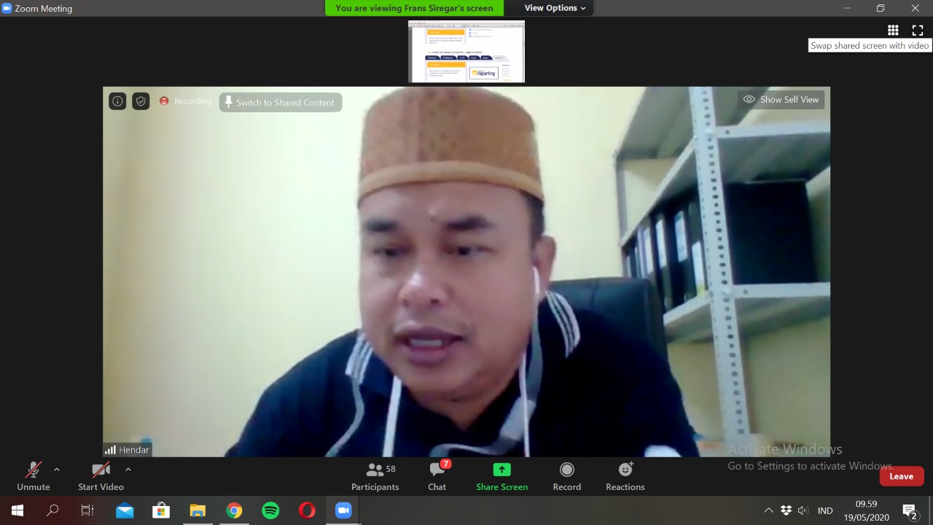Click the shared screen thumbnail

point(466,51)
